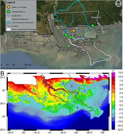The height and width of the screenshot is (134, 123).
Task: Click region number 1 on the elevation map
Action: tap(72, 86)
